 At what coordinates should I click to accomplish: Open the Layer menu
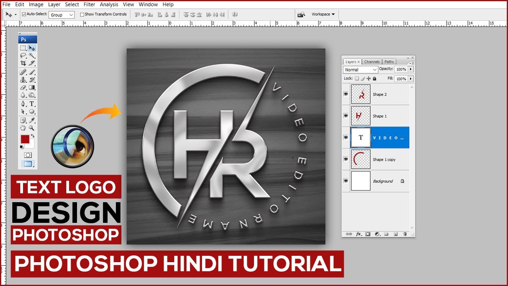click(54, 4)
